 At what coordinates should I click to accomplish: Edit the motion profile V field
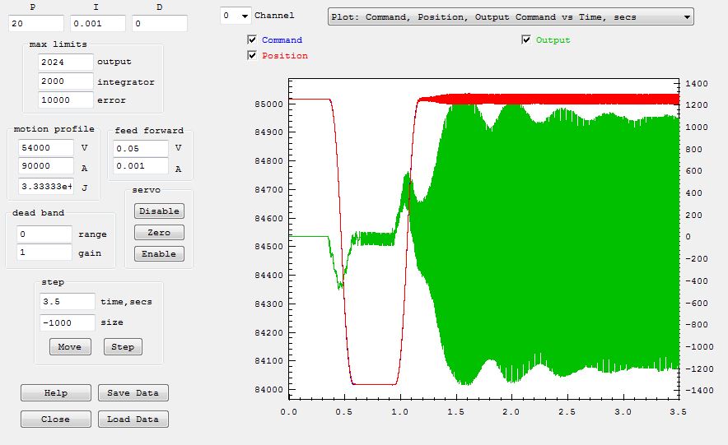[46, 147]
